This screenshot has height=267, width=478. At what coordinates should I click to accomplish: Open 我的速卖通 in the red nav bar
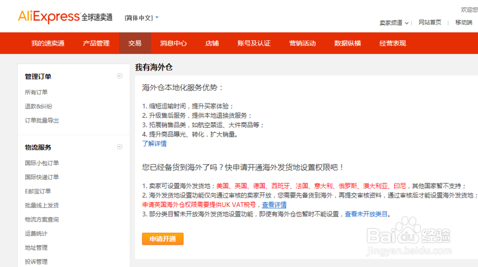[x=48, y=43]
